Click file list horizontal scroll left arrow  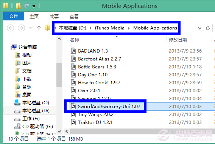(67, 132)
